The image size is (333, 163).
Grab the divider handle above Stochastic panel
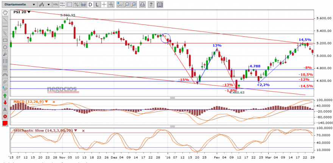coord(173,126)
